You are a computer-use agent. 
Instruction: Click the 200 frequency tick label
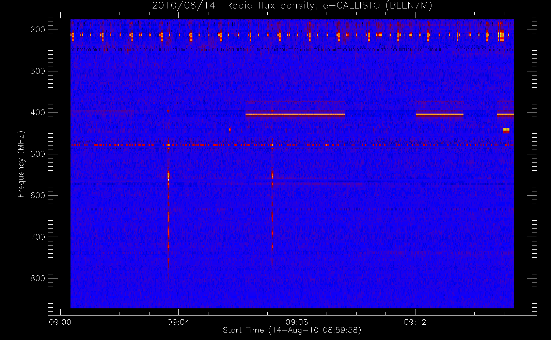click(x=38, y=30)
